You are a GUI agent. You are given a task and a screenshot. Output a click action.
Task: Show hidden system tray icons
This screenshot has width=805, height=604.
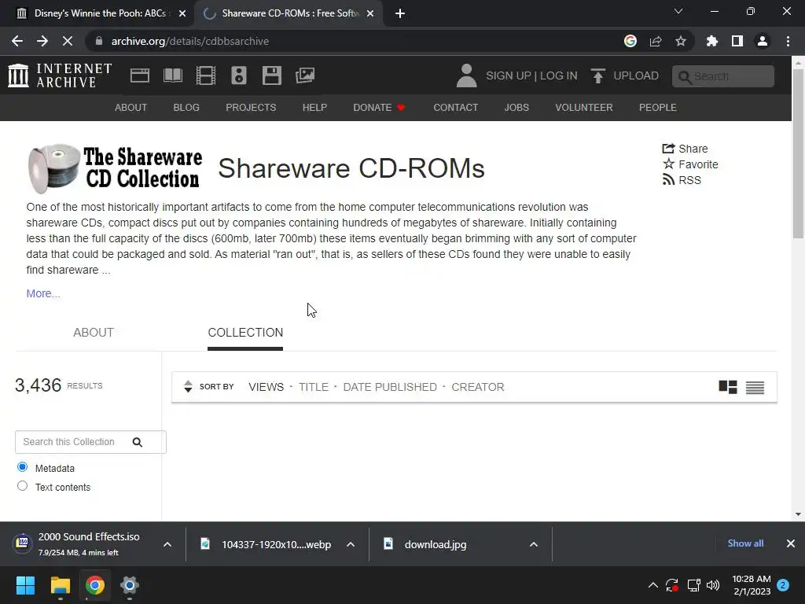(x=653, y=585)
